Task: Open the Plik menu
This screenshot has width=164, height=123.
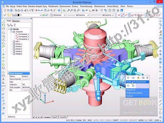Action: [x=7, y=6]
